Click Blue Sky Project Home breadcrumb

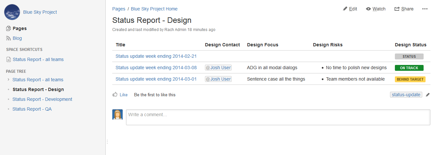point(154,9)
